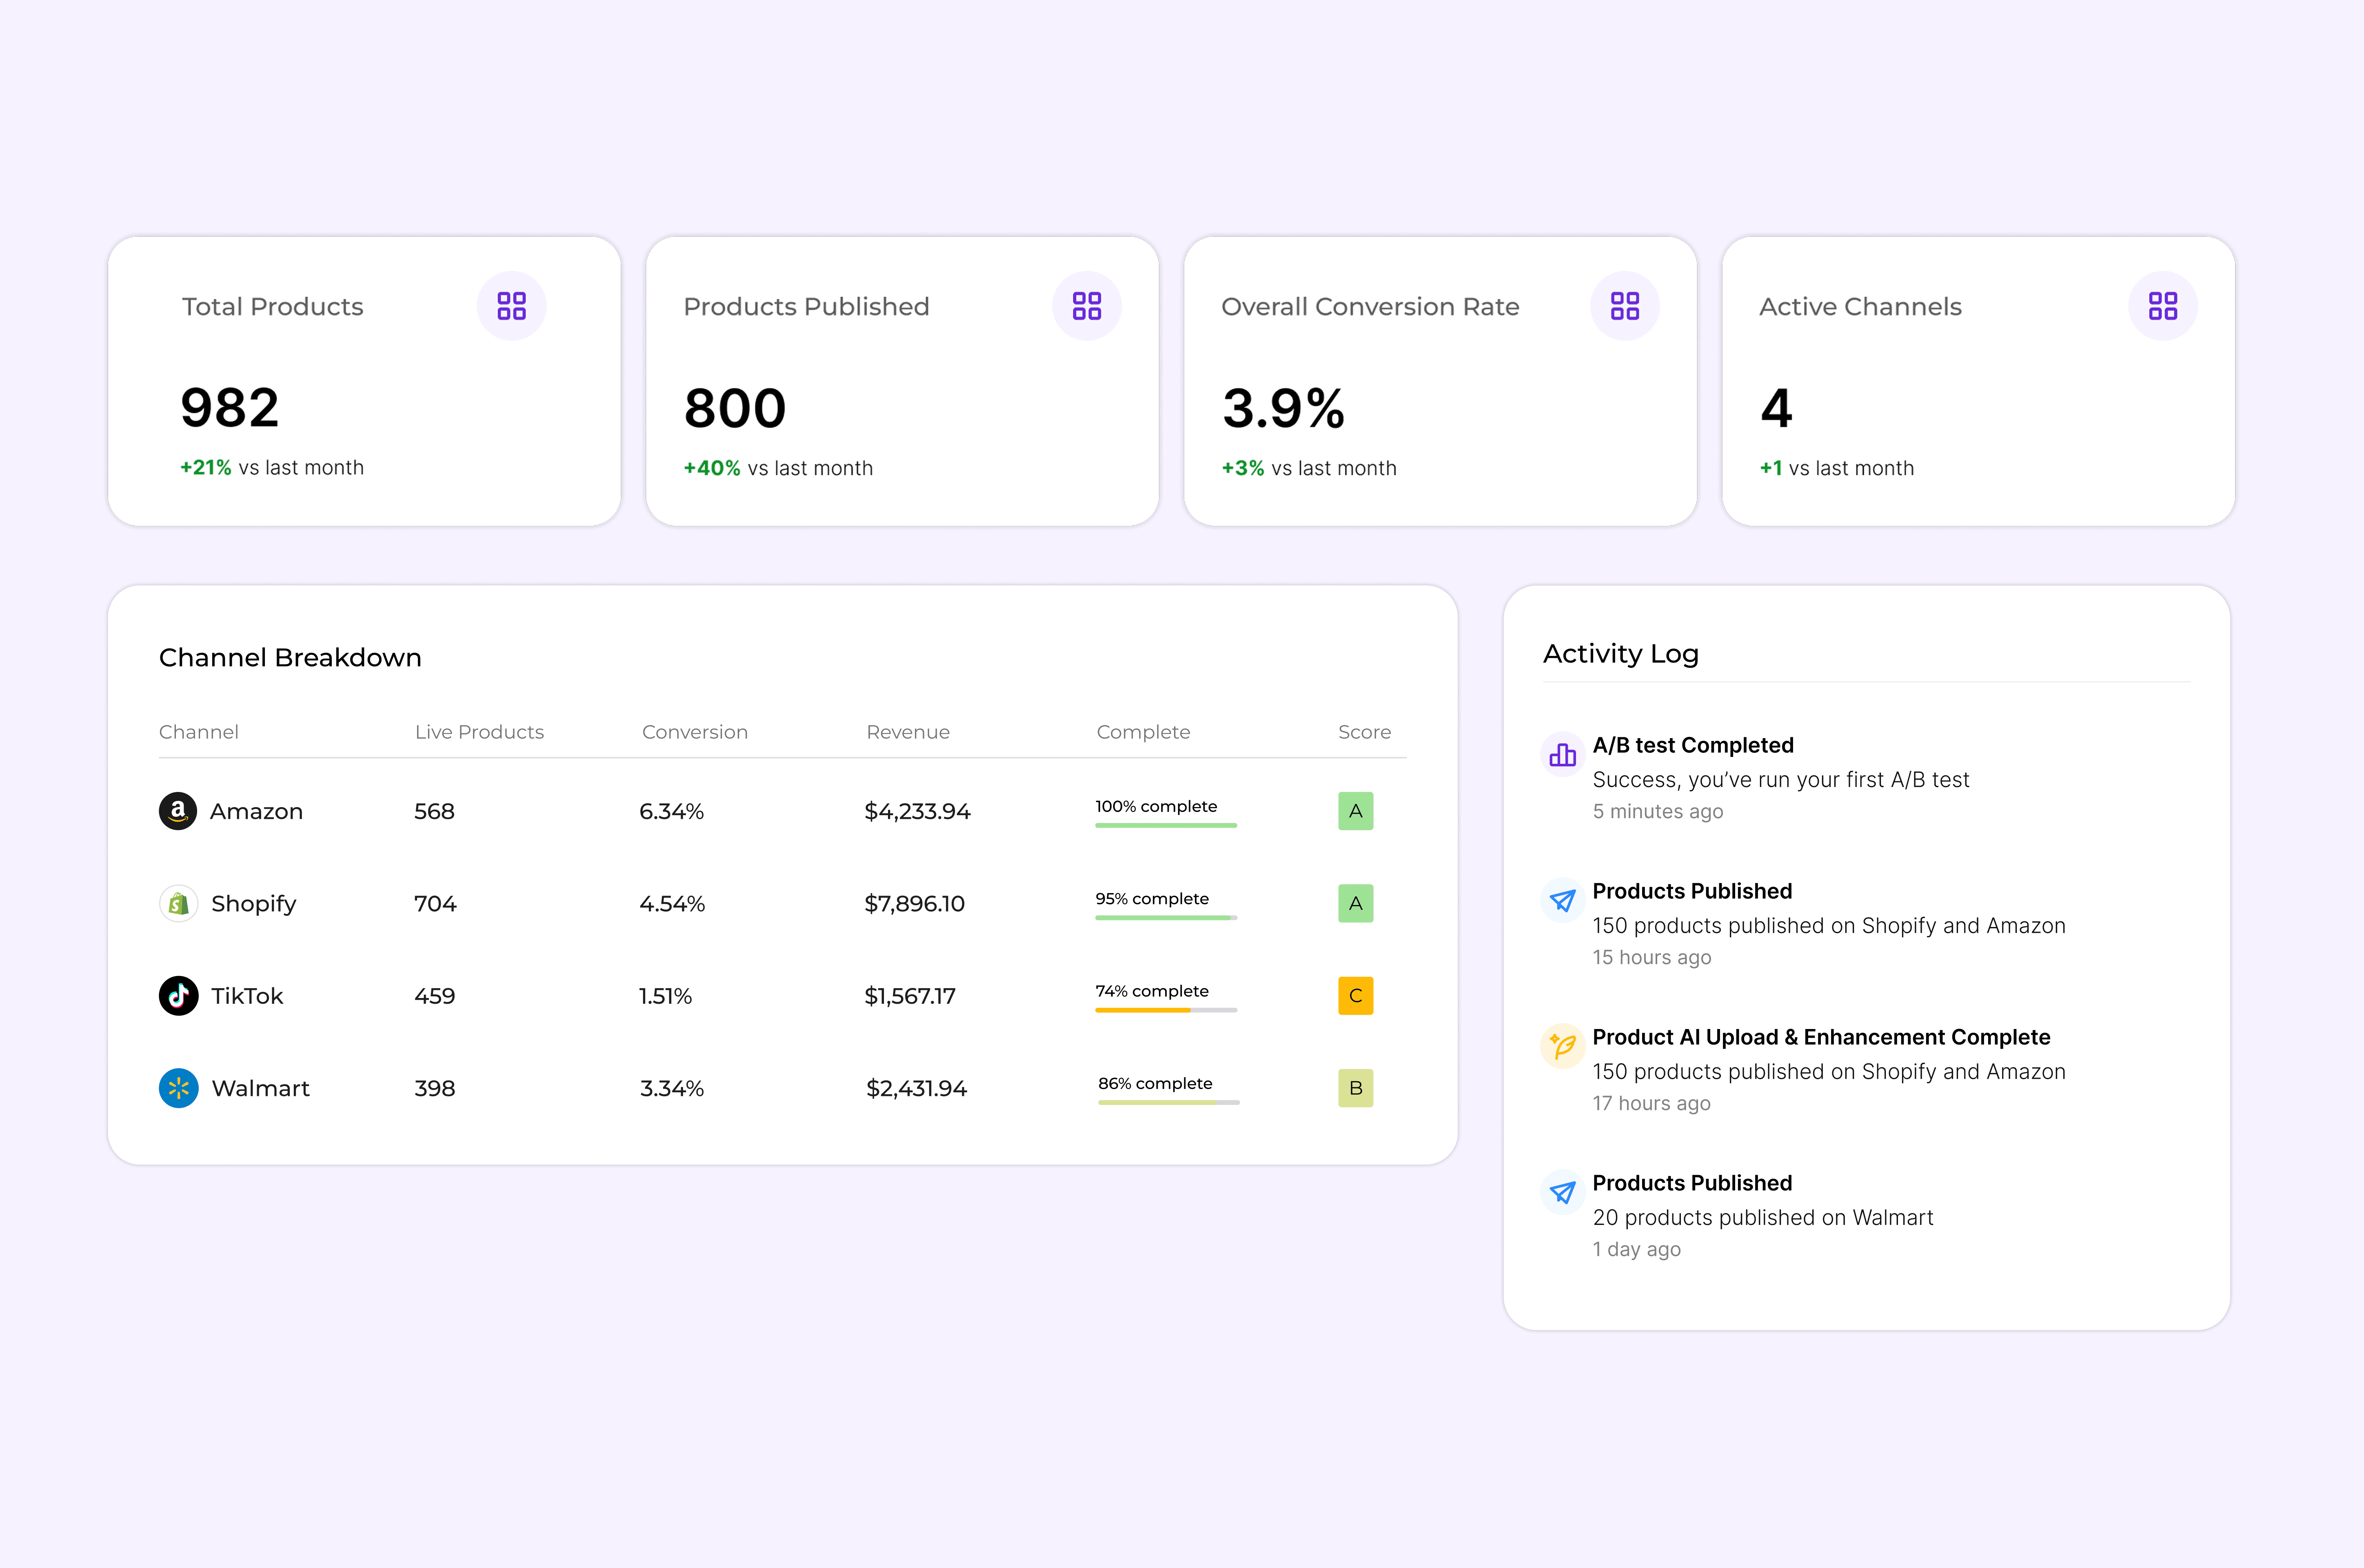The height and width of the screenshot is (1568, 2364).
Task: Click Amazon live products value 568
Action: pos(435,811)
